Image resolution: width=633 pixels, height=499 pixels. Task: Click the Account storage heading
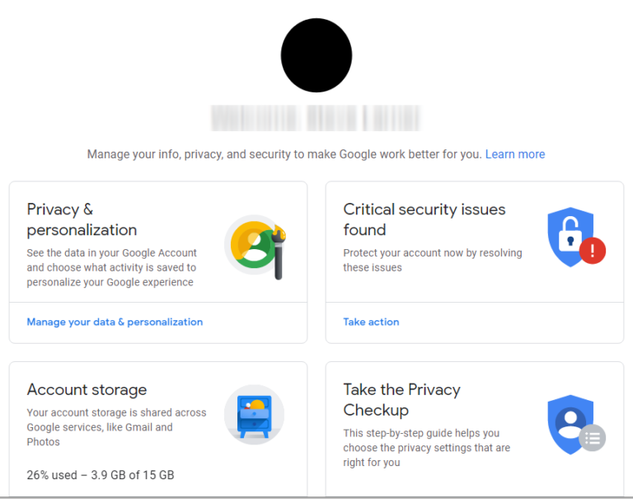click(x=87, y=389)
